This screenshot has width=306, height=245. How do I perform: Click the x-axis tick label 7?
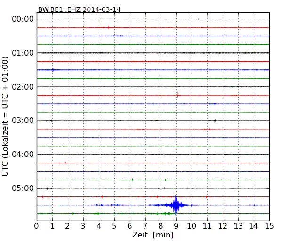pyautogui.click(x=145, y=226)
